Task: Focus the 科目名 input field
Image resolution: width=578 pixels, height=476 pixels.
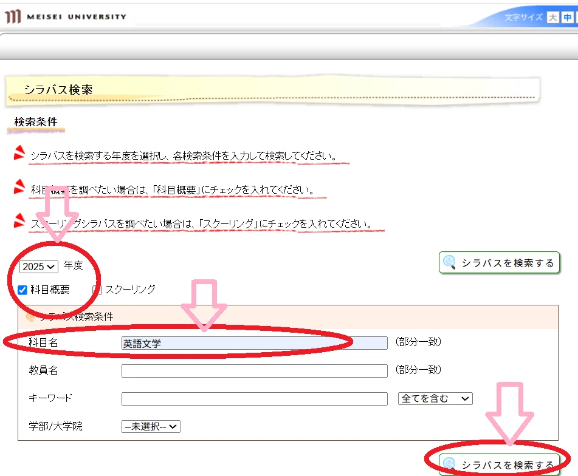Action: click(254, 343)
